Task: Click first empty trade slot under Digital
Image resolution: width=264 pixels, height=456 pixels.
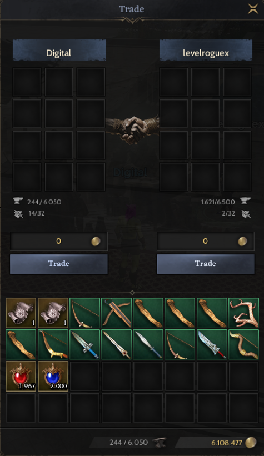Action: coord(27,82)
